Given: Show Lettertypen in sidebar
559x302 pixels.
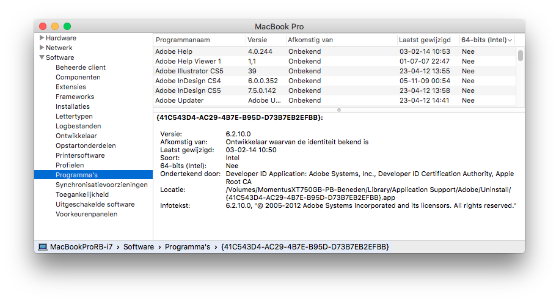Looking at the screenshot, I should pyautogui.click(x=74, y=116).
